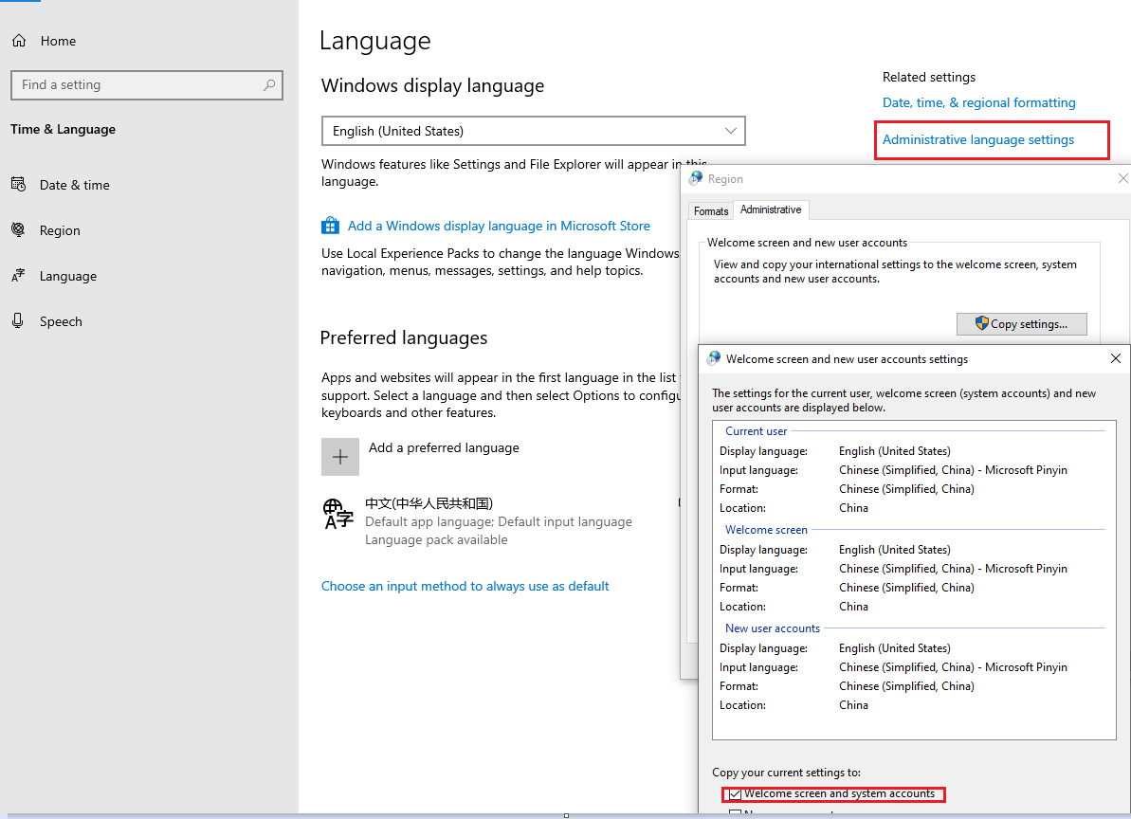
Task: Click the Microsoft Store bag icon
Action: pyautogui.click(x=330, y=226)
